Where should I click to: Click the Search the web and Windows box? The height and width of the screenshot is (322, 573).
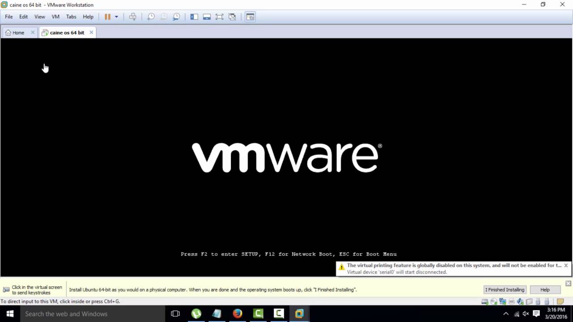point(93,314)
